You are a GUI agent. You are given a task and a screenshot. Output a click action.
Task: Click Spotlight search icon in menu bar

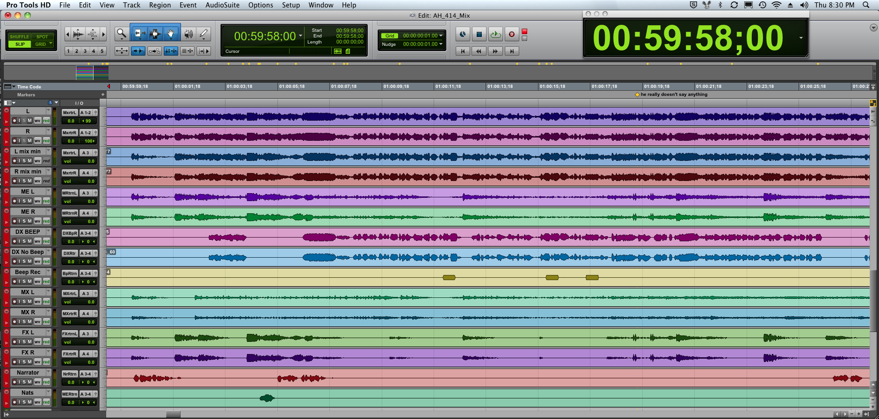click(866, 5)
